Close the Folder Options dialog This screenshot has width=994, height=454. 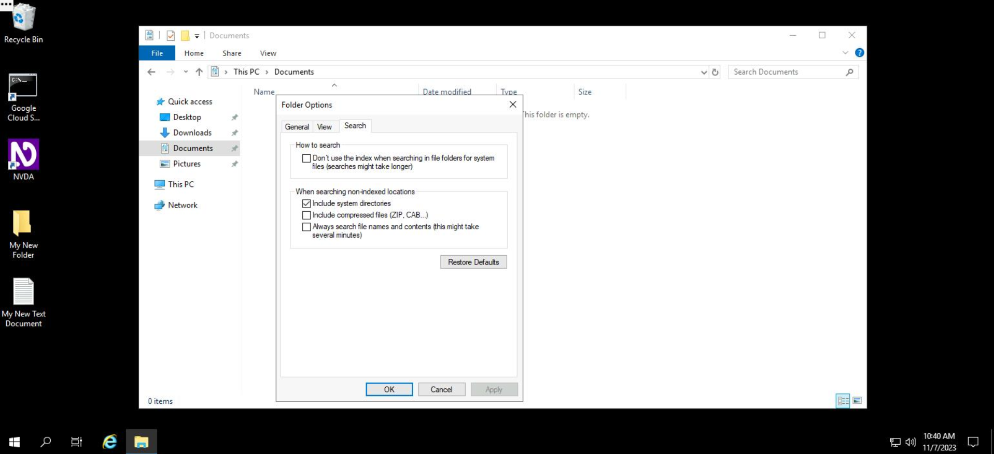(x=513, y=105)
